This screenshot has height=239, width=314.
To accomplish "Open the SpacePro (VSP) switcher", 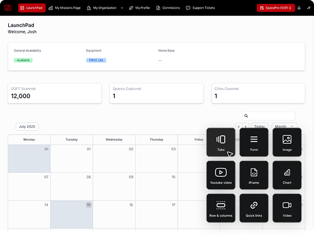I will tap(276, 8).
